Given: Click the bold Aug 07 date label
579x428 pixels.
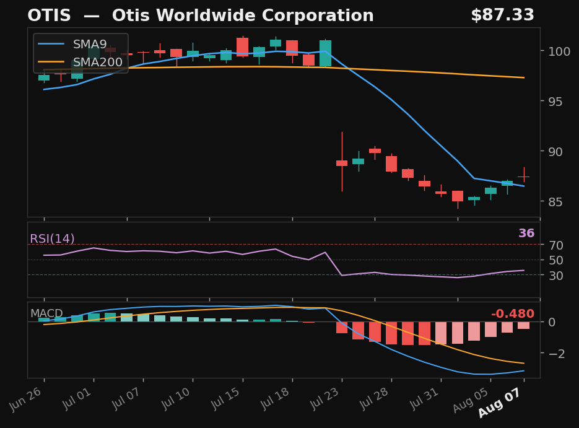Looking at the screenshot, I should point(500,402).
